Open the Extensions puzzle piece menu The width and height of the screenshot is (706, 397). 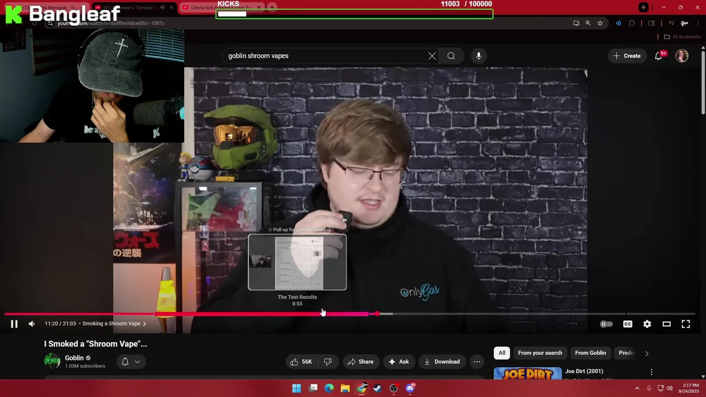[632, 23]
